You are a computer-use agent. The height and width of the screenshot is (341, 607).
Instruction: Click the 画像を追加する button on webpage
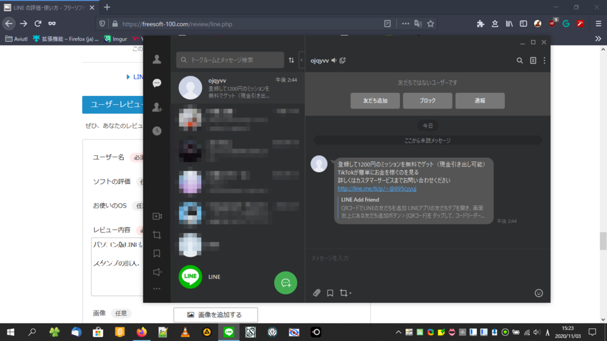[216, 315]
